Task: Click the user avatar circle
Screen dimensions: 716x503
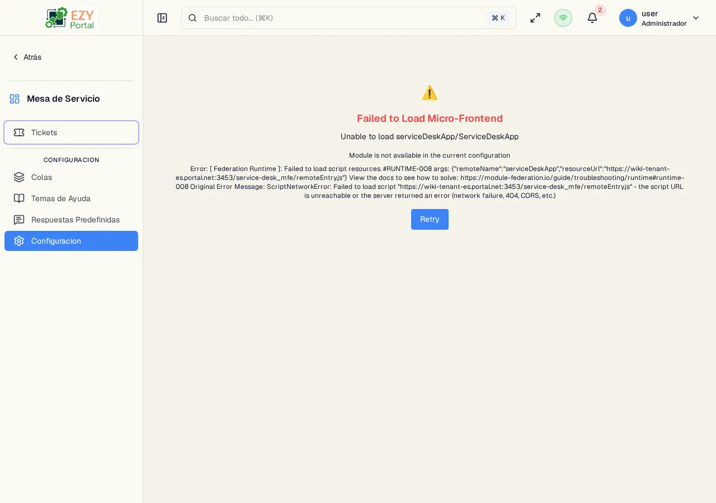Action: point(628,18)
